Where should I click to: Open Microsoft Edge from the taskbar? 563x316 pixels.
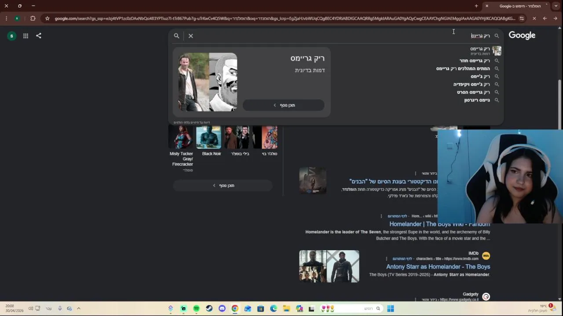point(274,309)
